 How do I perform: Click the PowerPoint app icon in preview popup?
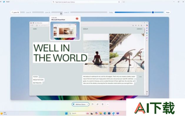(x=77, y=18)
